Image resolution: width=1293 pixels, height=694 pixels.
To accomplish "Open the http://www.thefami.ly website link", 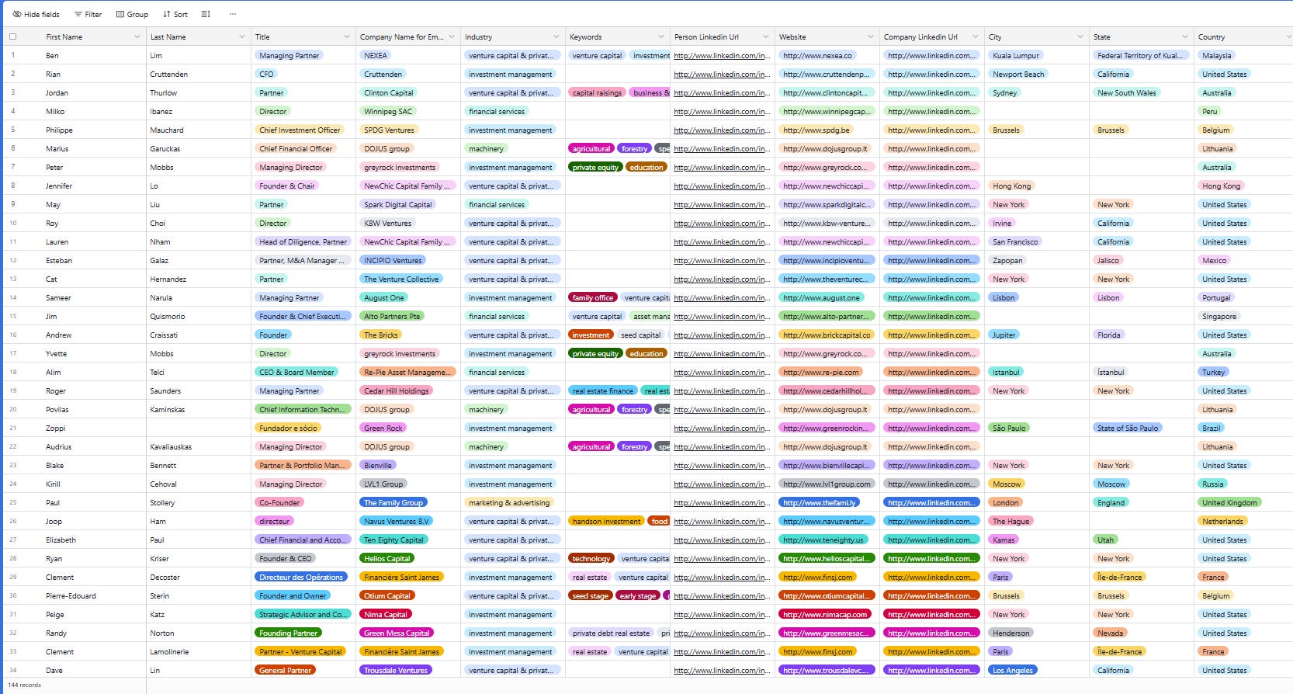I will click(x=820, y=503).
